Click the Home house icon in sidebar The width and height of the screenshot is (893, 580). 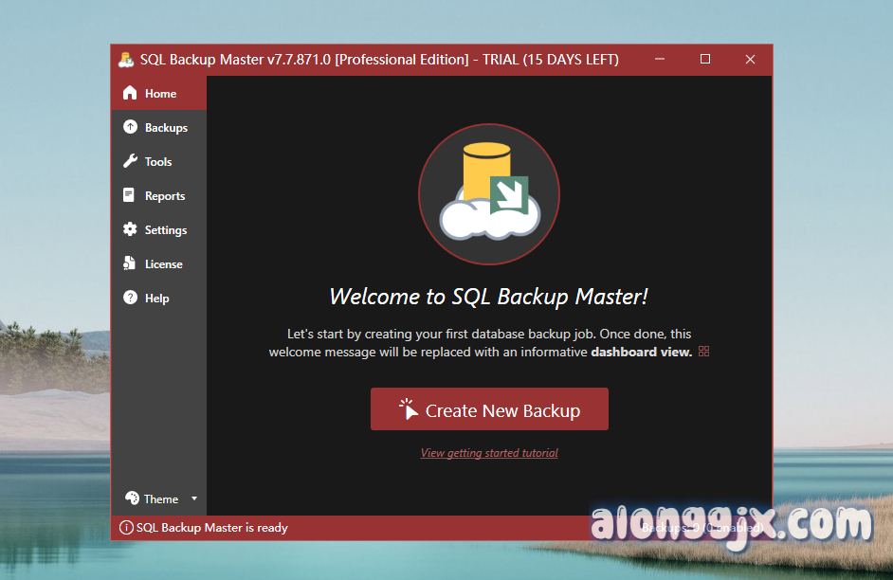pos(130,94)
